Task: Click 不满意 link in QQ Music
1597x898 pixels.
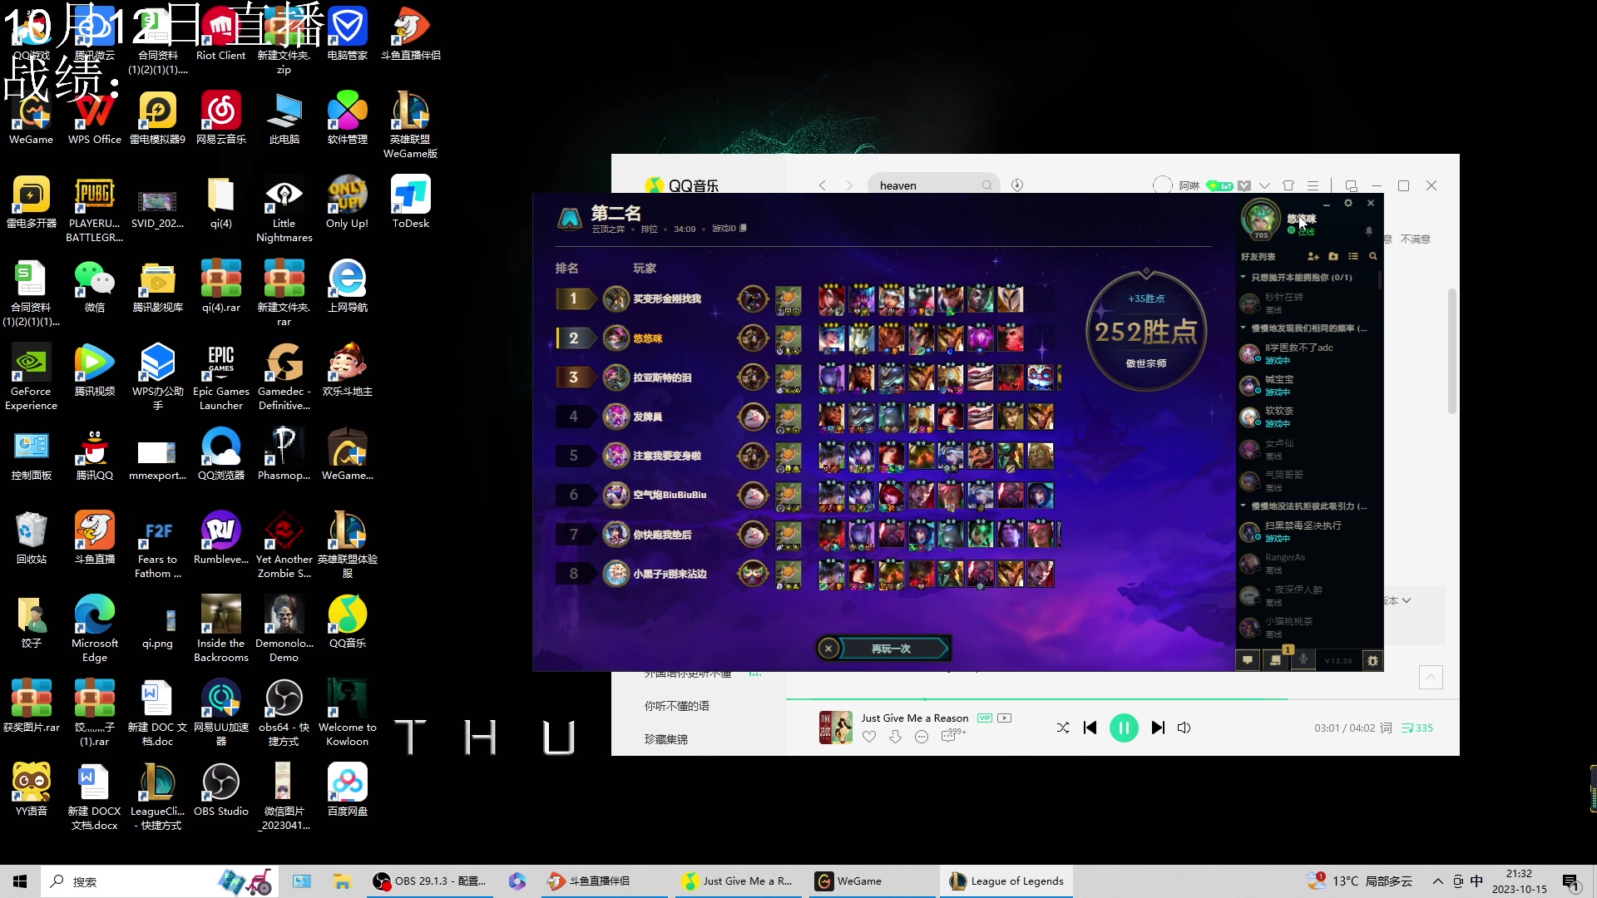Action: tap(1416, 239)
